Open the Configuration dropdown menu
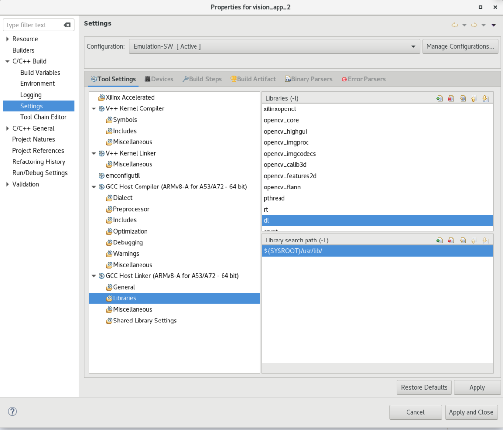The height and width of the screenshot is (430, 503). click(x=413, y=46)
